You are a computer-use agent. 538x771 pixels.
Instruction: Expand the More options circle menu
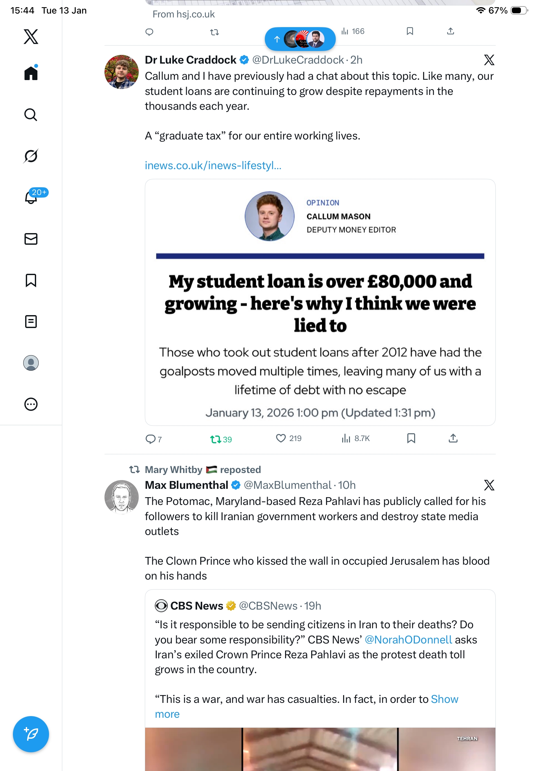tap(31, 404)
